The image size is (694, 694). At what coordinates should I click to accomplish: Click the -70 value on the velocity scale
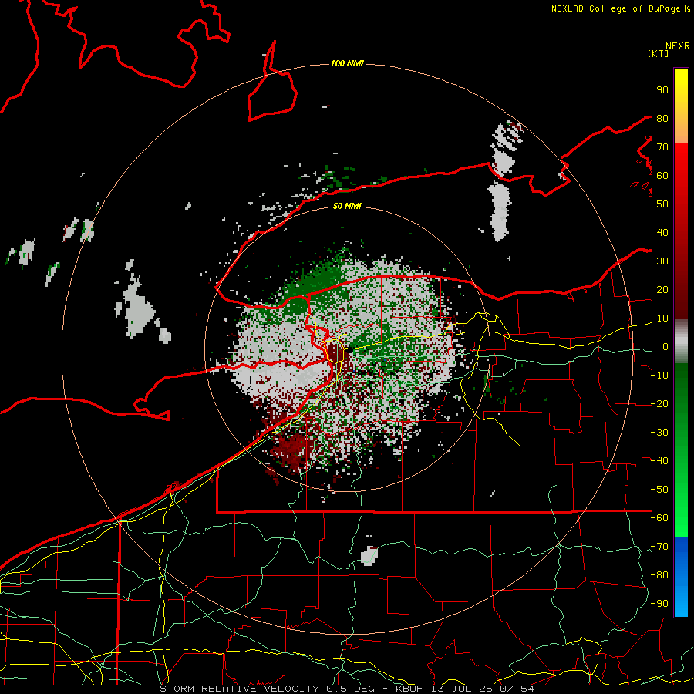(x=659, y=547)
